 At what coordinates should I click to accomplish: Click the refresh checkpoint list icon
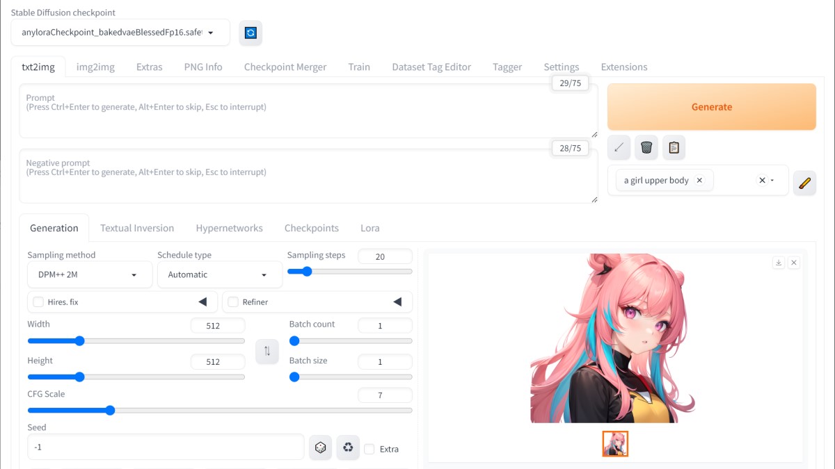tap(250, 33)
